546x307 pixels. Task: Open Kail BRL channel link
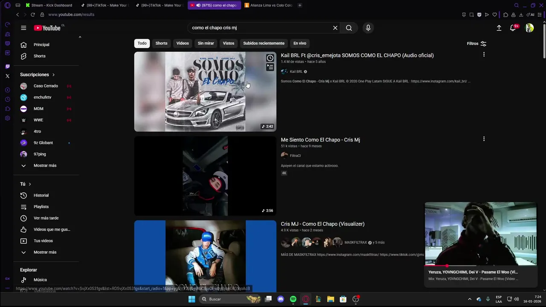point(296,72)
